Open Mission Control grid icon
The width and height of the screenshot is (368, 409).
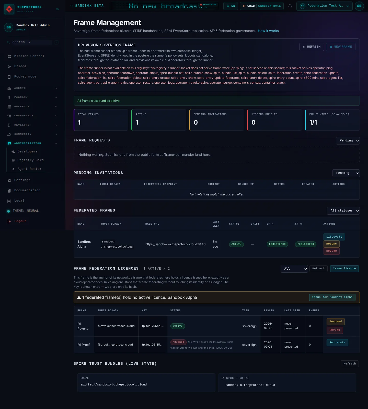click(9, 56)
